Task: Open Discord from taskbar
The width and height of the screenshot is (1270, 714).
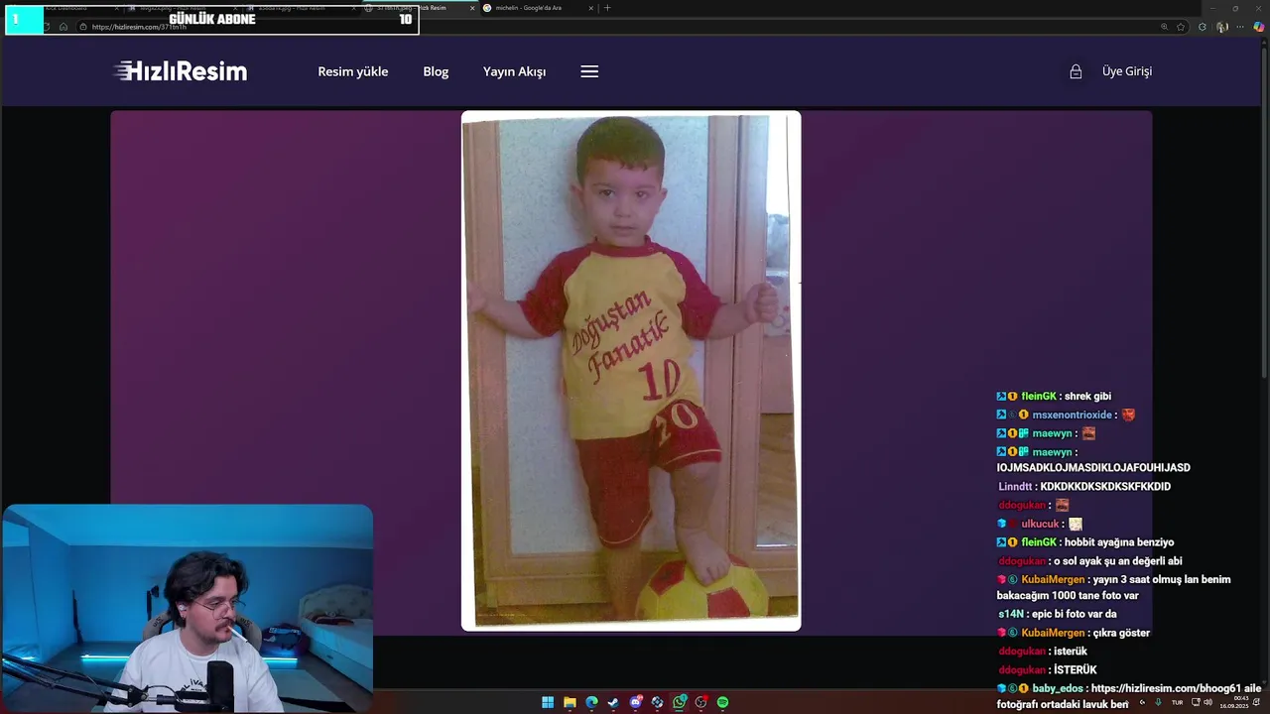Action: (635, 702)
